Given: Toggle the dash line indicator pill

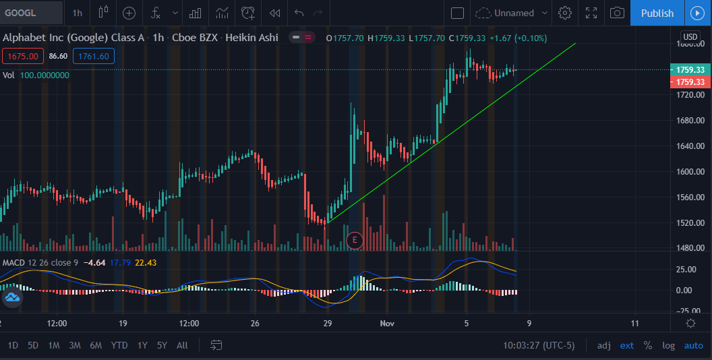Looking at the screenshot, I should point(296,38).
